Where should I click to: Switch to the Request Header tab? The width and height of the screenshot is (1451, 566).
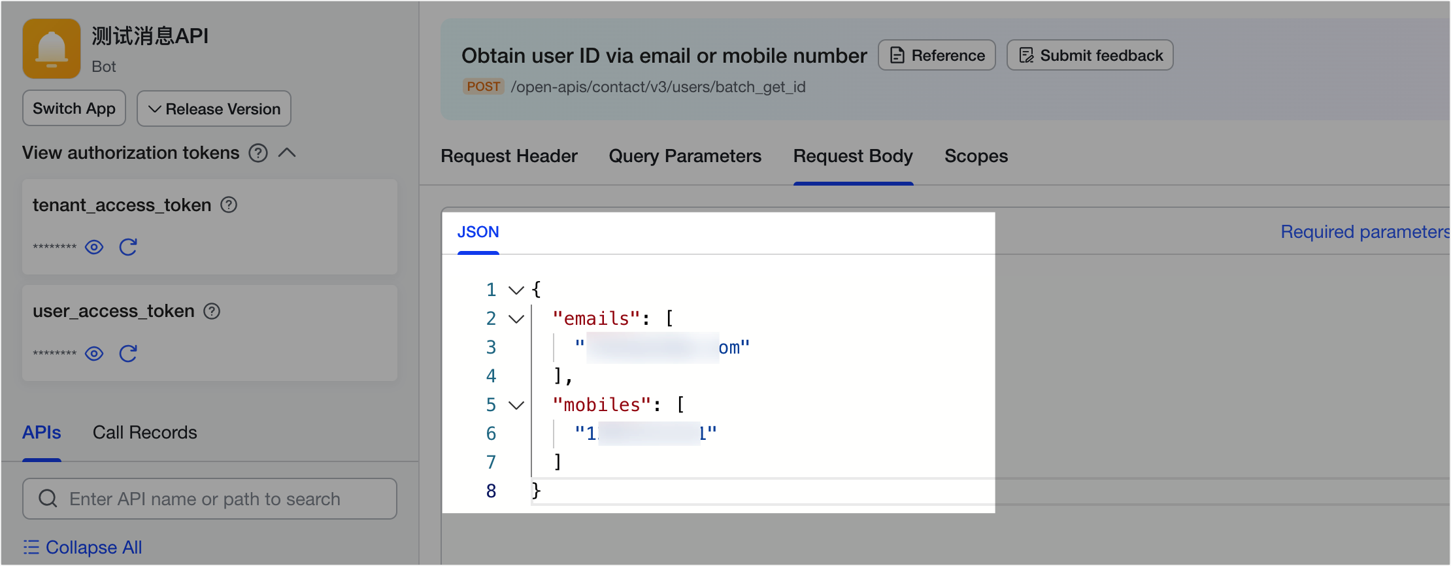(x=509, y=156)
